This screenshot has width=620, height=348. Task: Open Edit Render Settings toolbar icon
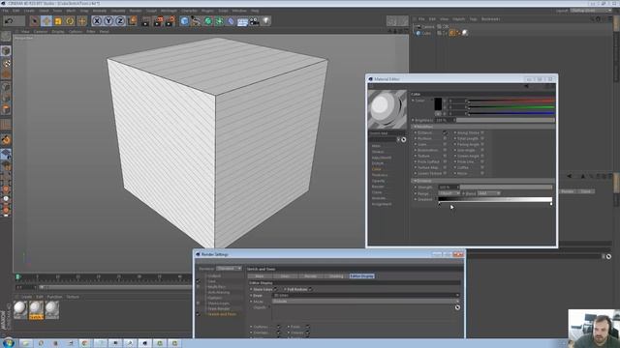[x=170, y=21]
